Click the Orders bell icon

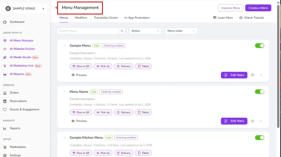(x=5, y=93)
